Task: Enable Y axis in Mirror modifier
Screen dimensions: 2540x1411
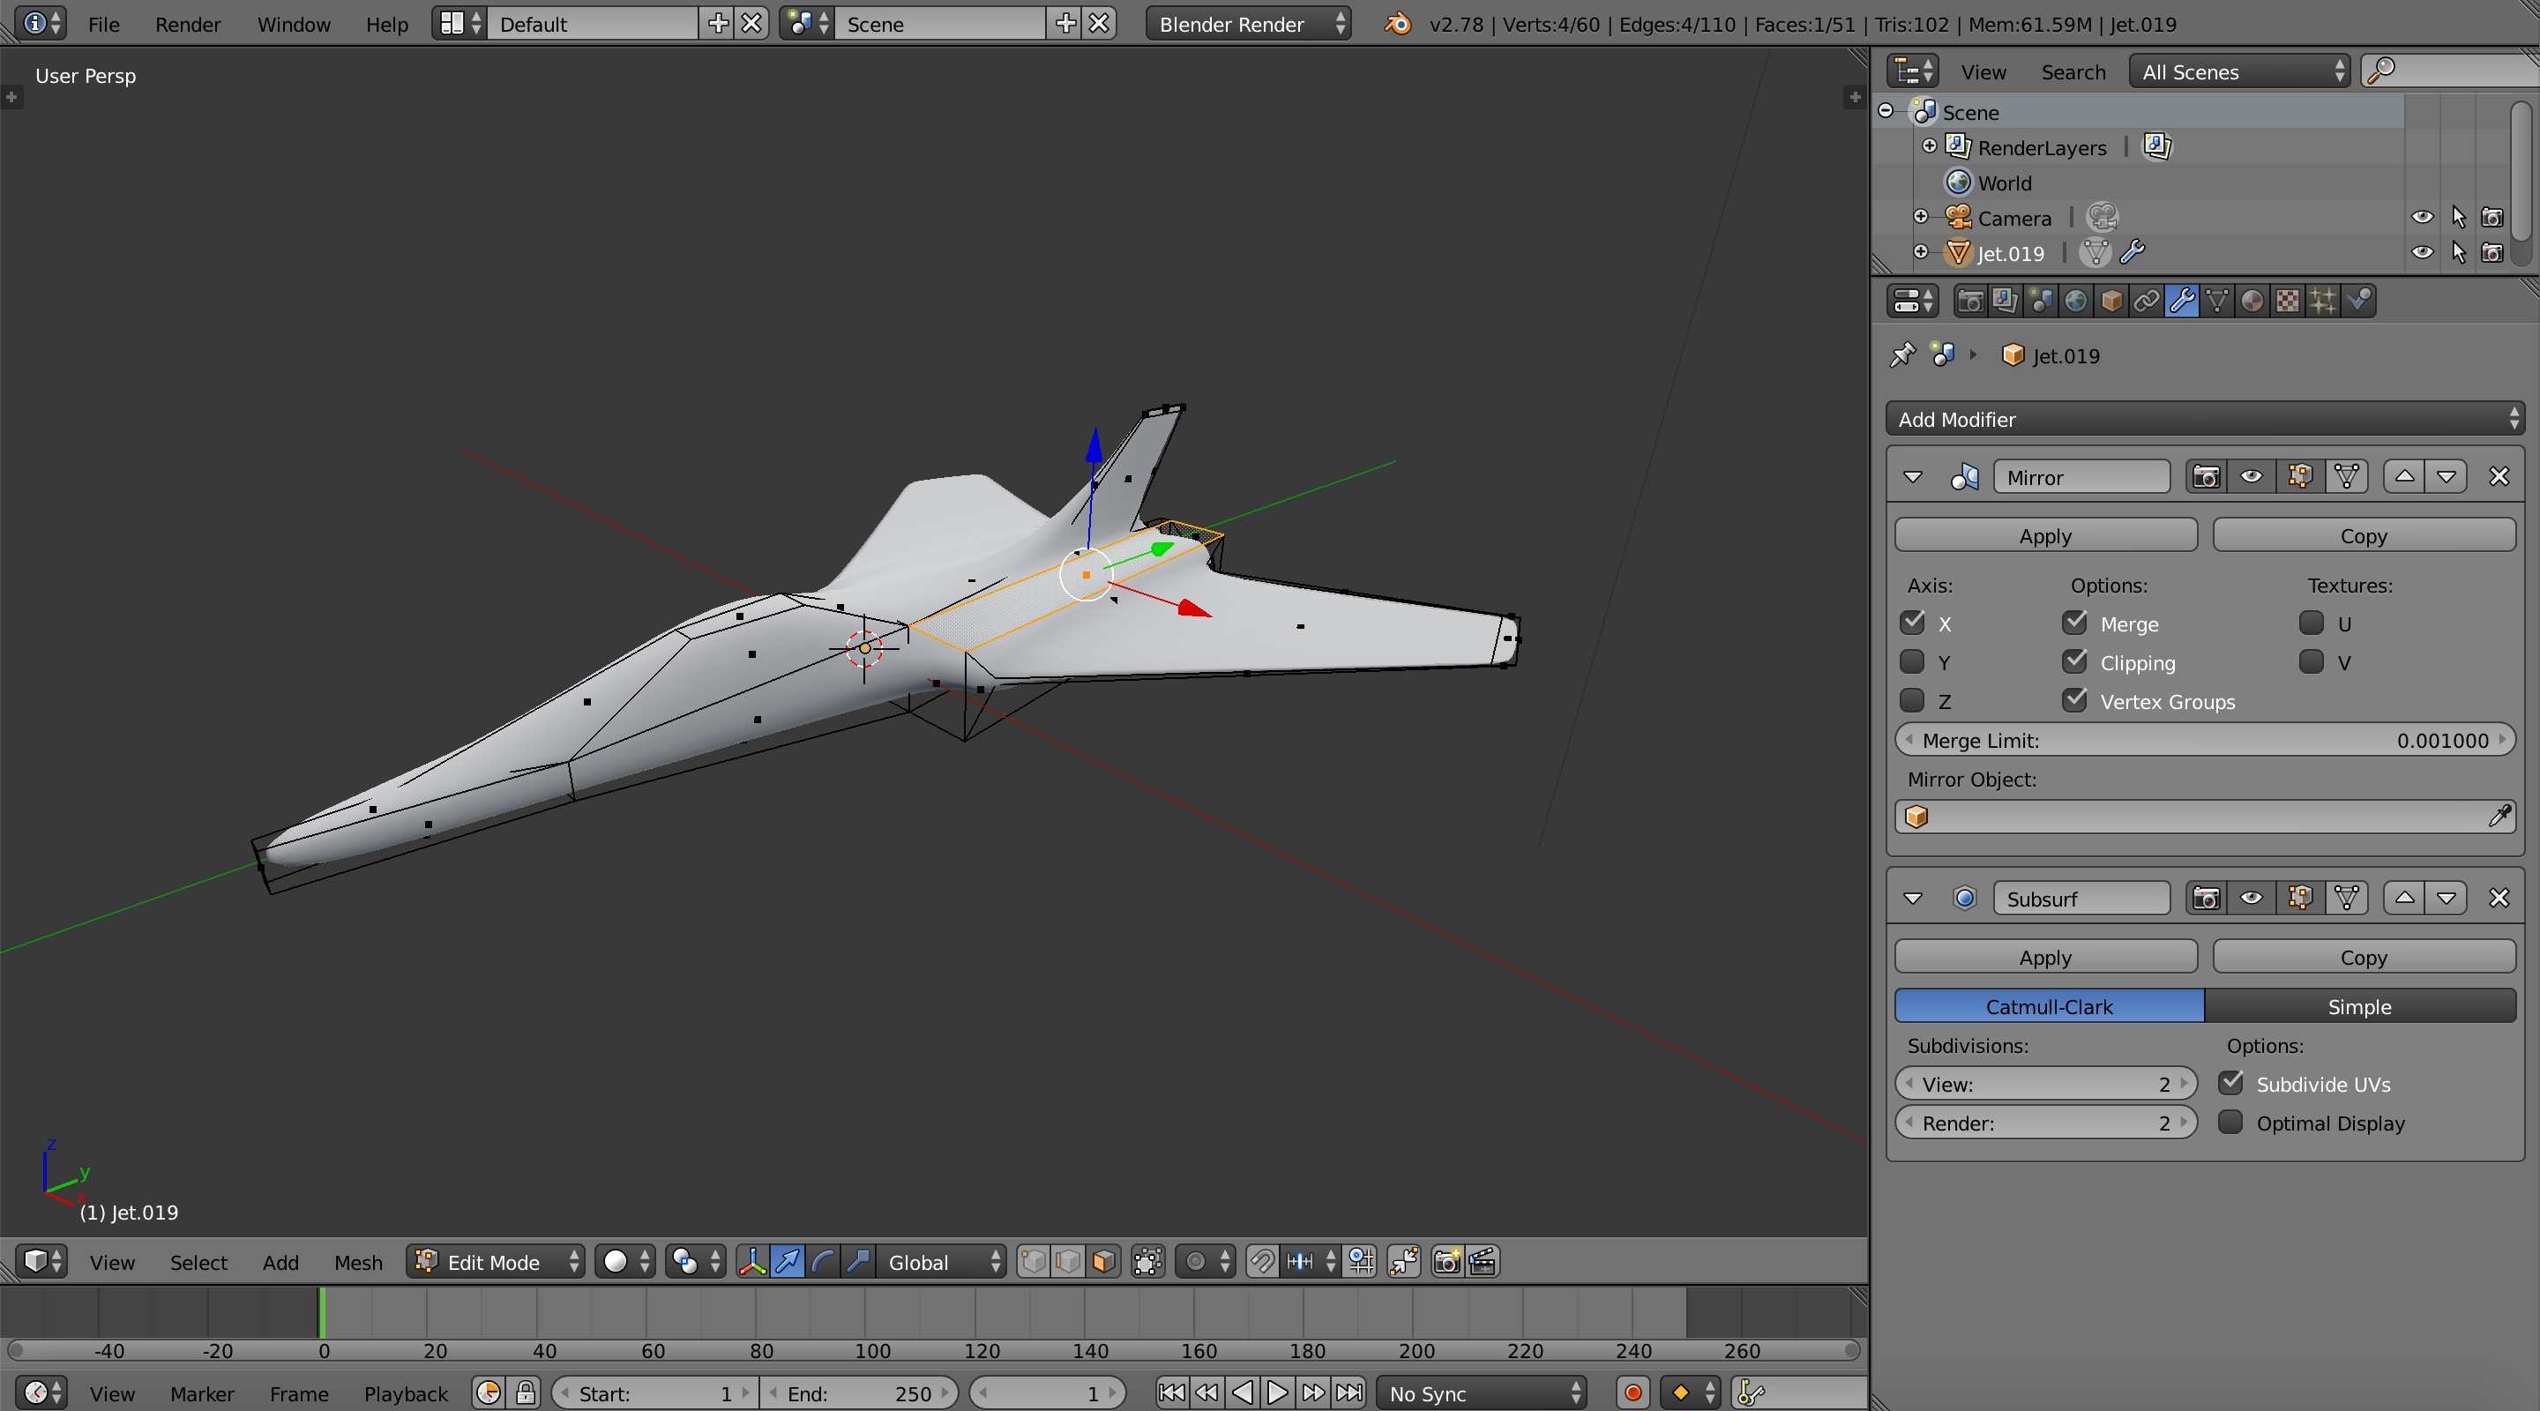Action: (x=1912, y=661)
